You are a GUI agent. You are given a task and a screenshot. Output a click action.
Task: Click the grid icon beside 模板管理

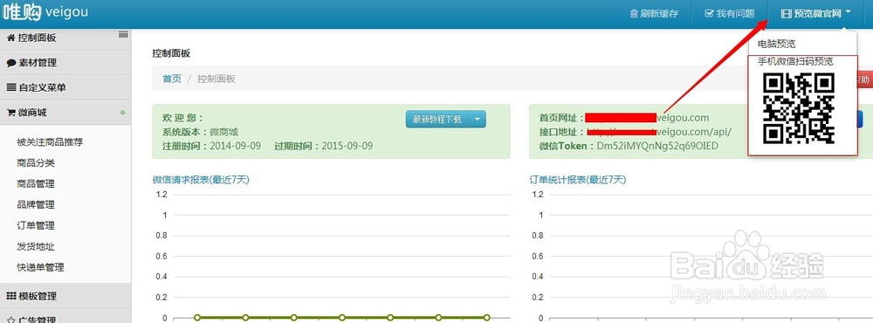point(11,296)
